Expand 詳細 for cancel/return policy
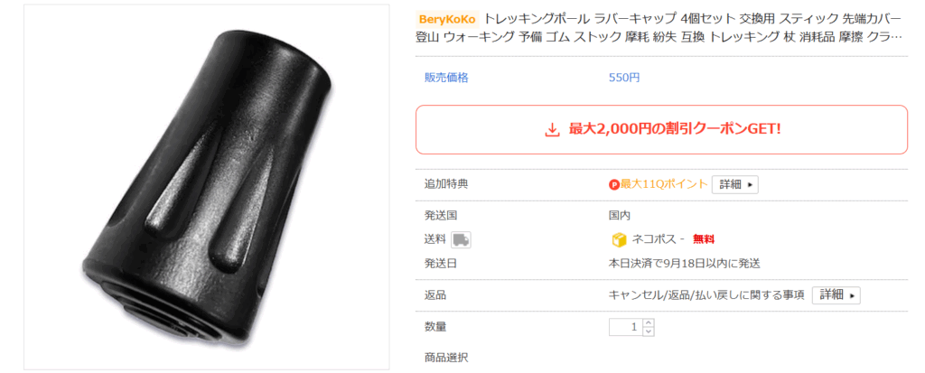 pos(836,295)
